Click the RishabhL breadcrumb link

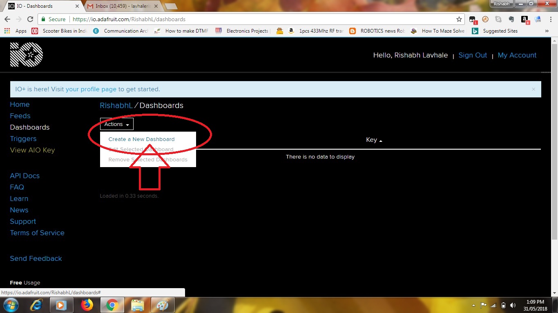click(x=116, y=106)
